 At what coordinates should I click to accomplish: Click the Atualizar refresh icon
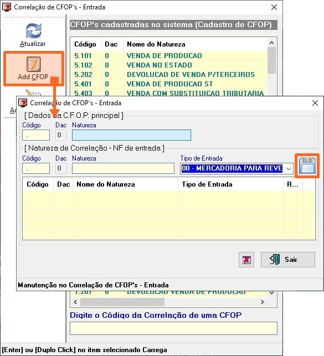(33, 31)
